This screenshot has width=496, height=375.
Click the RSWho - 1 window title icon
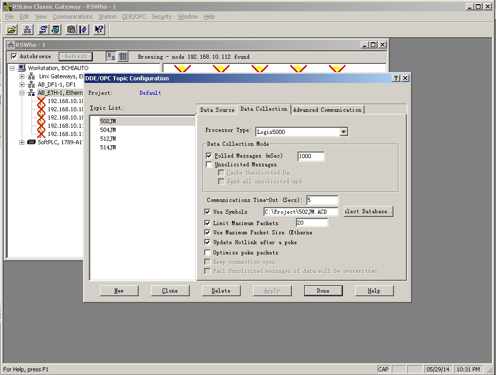tap(11, 45)
